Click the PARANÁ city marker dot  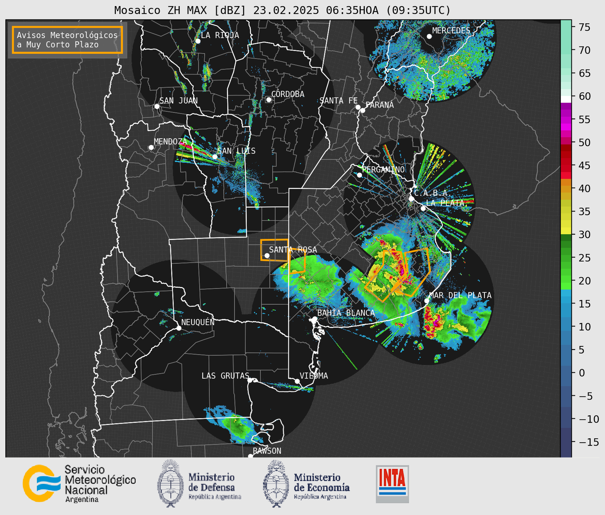[363, 110]
